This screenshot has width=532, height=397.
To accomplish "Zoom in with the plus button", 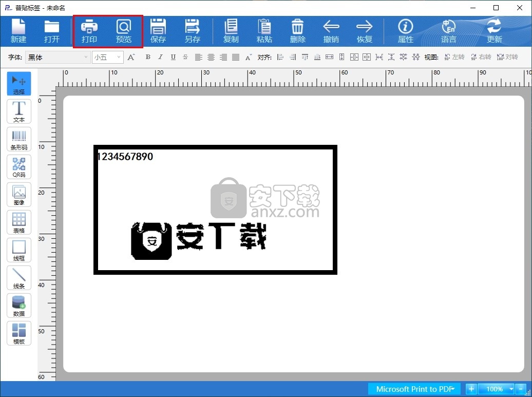I will coord(471,389).
